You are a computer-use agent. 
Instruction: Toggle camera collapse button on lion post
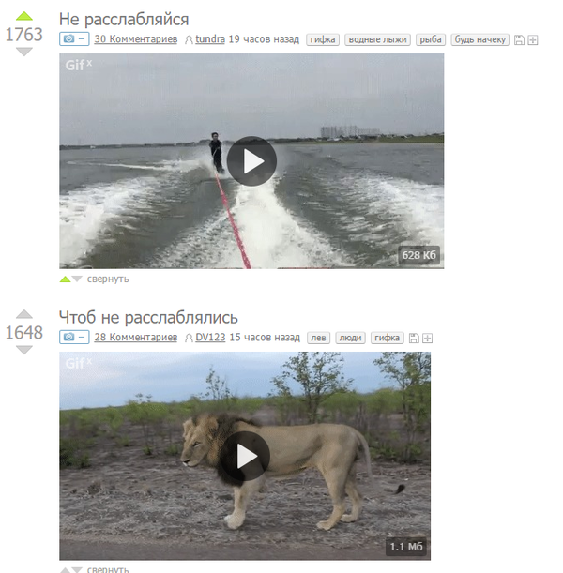[74, 338]
